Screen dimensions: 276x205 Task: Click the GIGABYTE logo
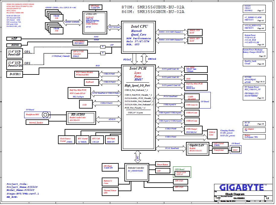[243, 188]
